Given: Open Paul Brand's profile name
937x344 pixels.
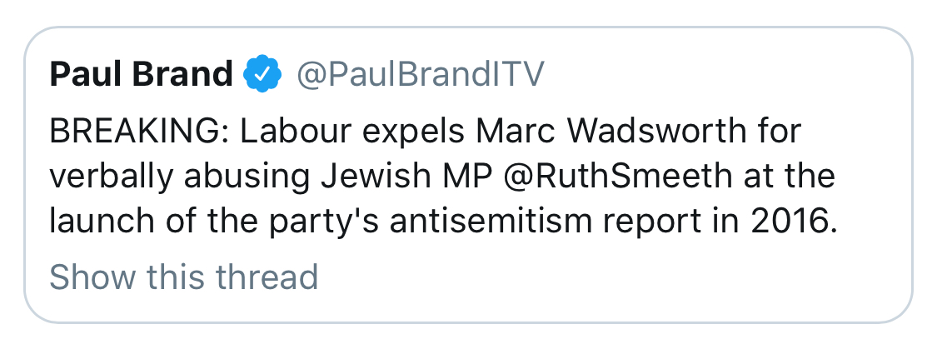Looking at the screenshot, I should pyautogui.click(x=142, y=76).
